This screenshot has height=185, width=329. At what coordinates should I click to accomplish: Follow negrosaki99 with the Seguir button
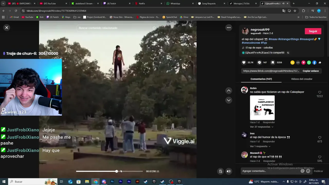coord(313,31)
